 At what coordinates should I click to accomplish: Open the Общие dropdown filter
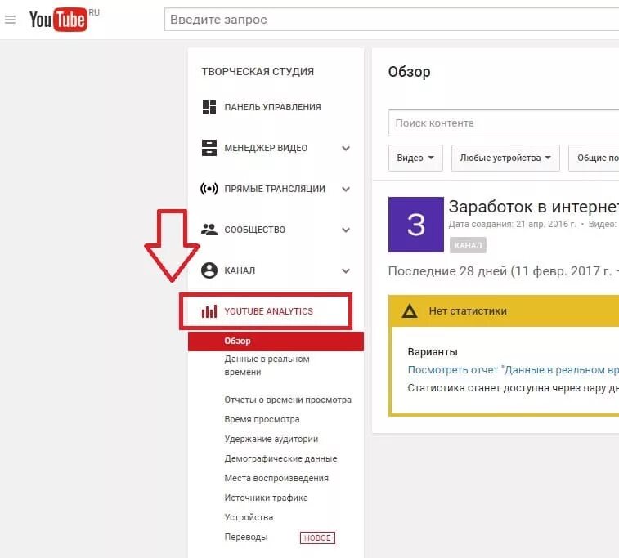click(594, 158)
